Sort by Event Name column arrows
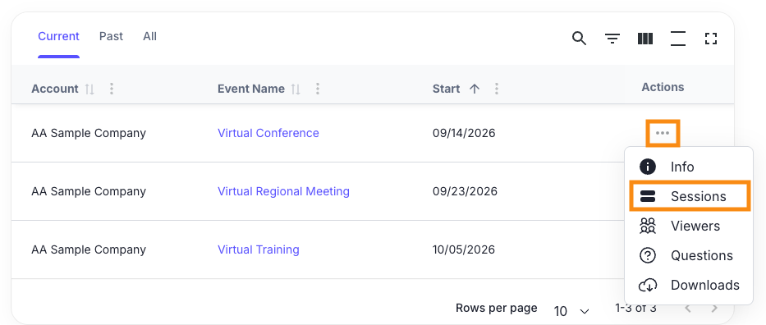Screen dimensions: 766x325 tap(296, 89)
